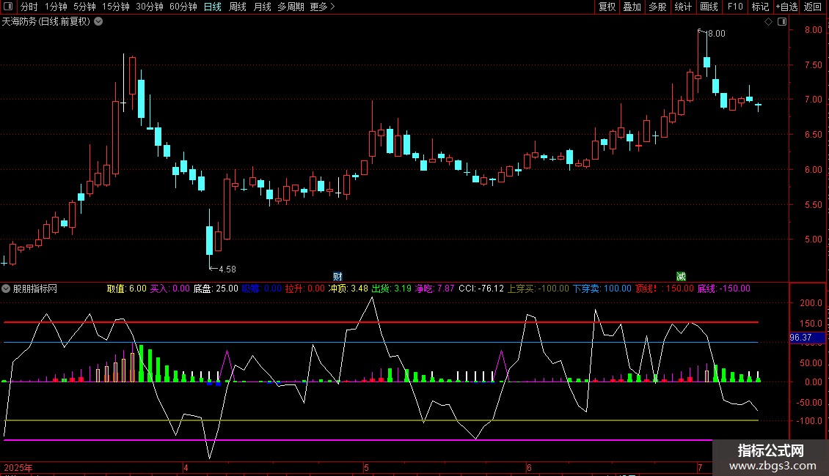Select the 日线 daily chart tab
The width and height of the screenshot is (829, 476).
pos(213,7)
